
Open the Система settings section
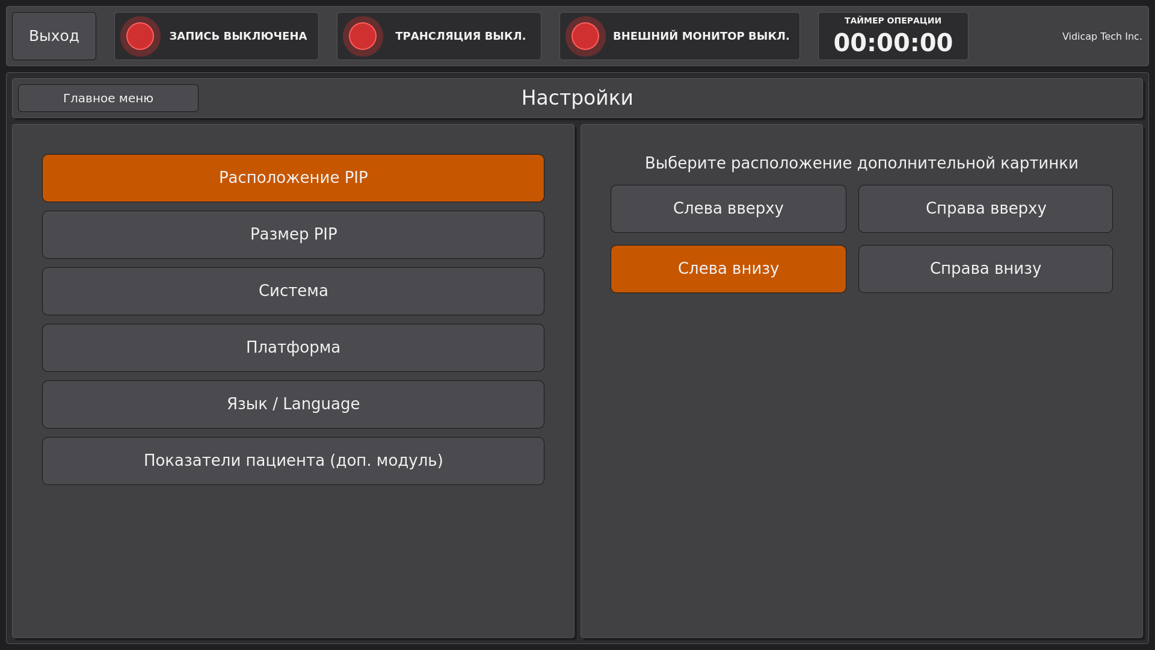293,291
